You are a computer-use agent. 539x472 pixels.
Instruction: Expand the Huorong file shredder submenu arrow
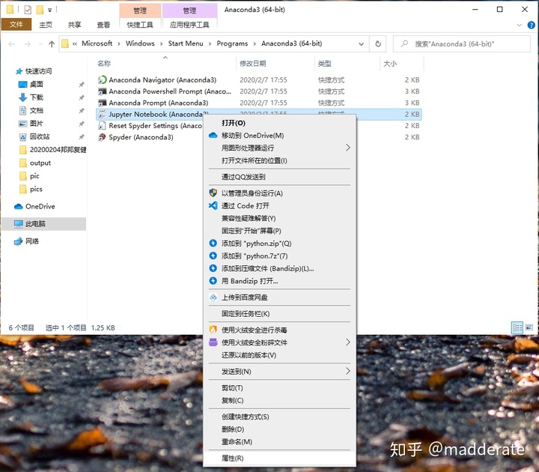click(x=348, y=342)
